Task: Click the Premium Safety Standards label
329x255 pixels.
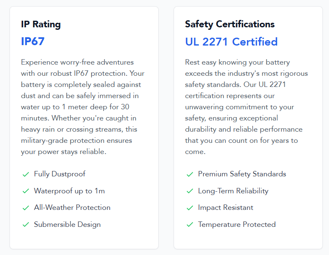Action: pos(242,174)
